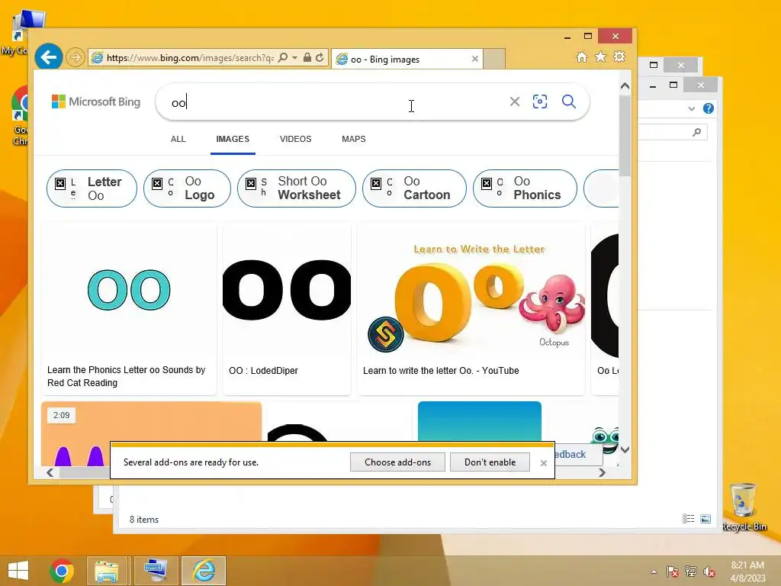Open a new blank tab button
The height and width of the screenshot is (586, 781).
[494, 59]
